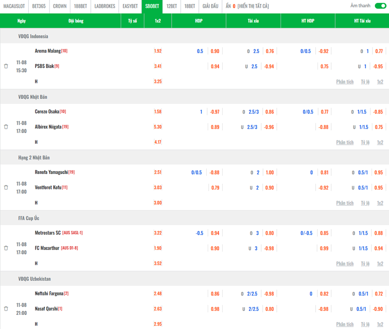Select team name Albirex Niigata
Screen dimensions: 389x329
coord(48,127)
